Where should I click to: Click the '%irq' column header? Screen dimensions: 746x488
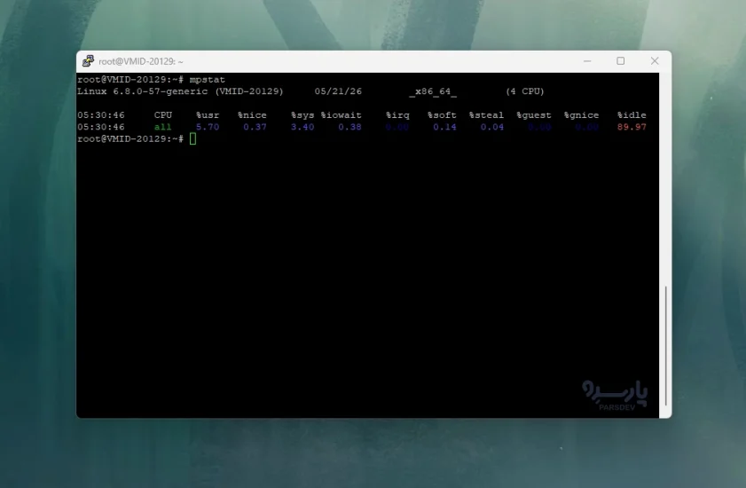click(x=397, y=115)
